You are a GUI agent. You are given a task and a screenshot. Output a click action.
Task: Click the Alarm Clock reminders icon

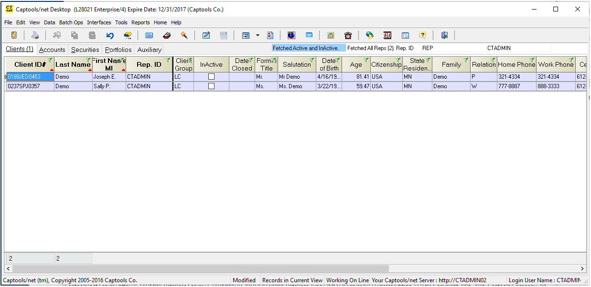pyautogui.click(x=348, y=35)
